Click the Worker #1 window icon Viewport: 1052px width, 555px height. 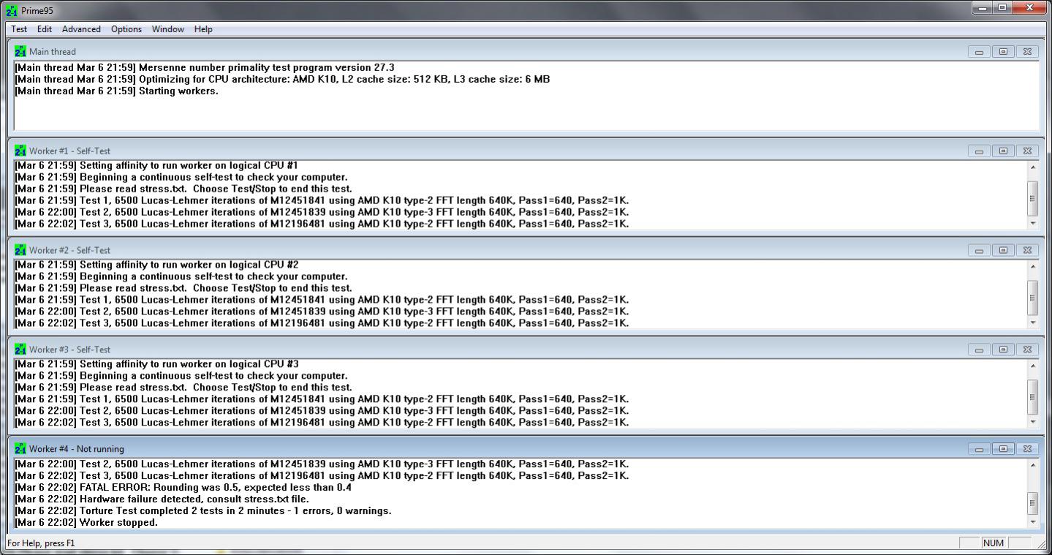pos(20,151)
